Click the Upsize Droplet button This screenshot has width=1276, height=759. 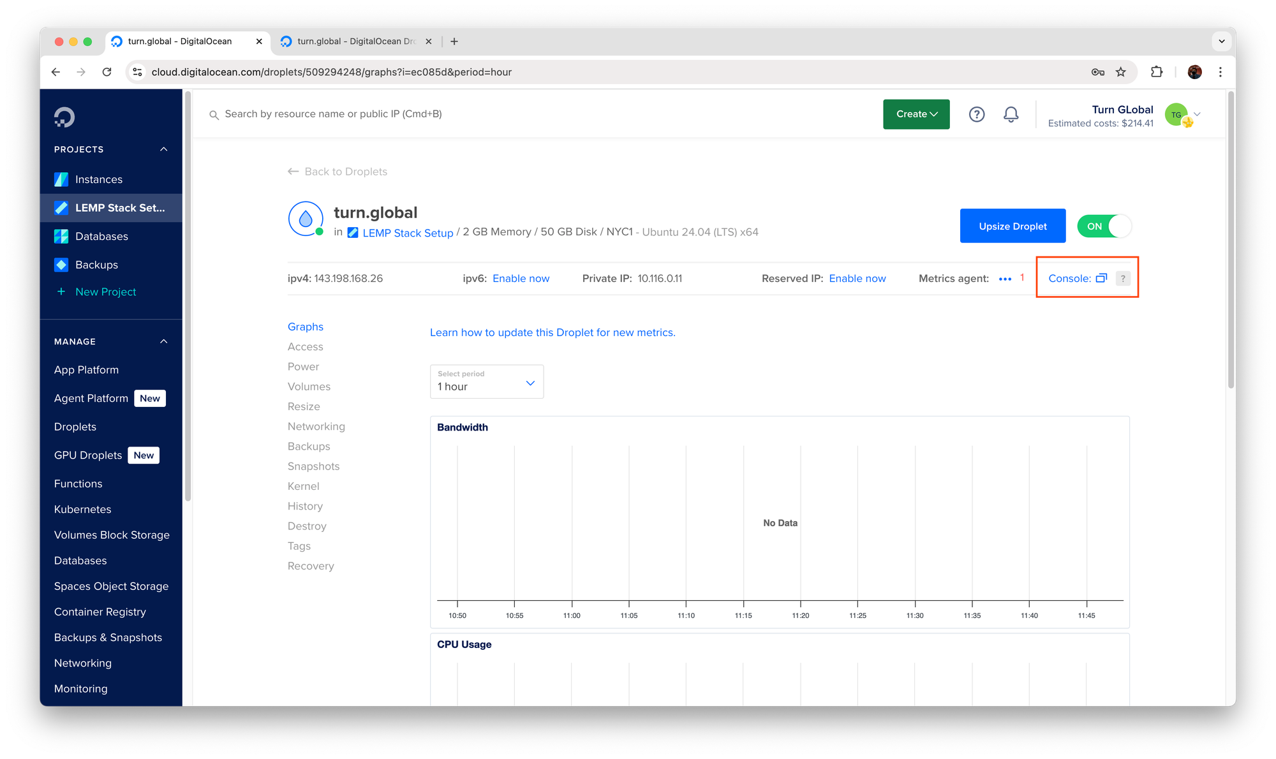coord(1013,226)
